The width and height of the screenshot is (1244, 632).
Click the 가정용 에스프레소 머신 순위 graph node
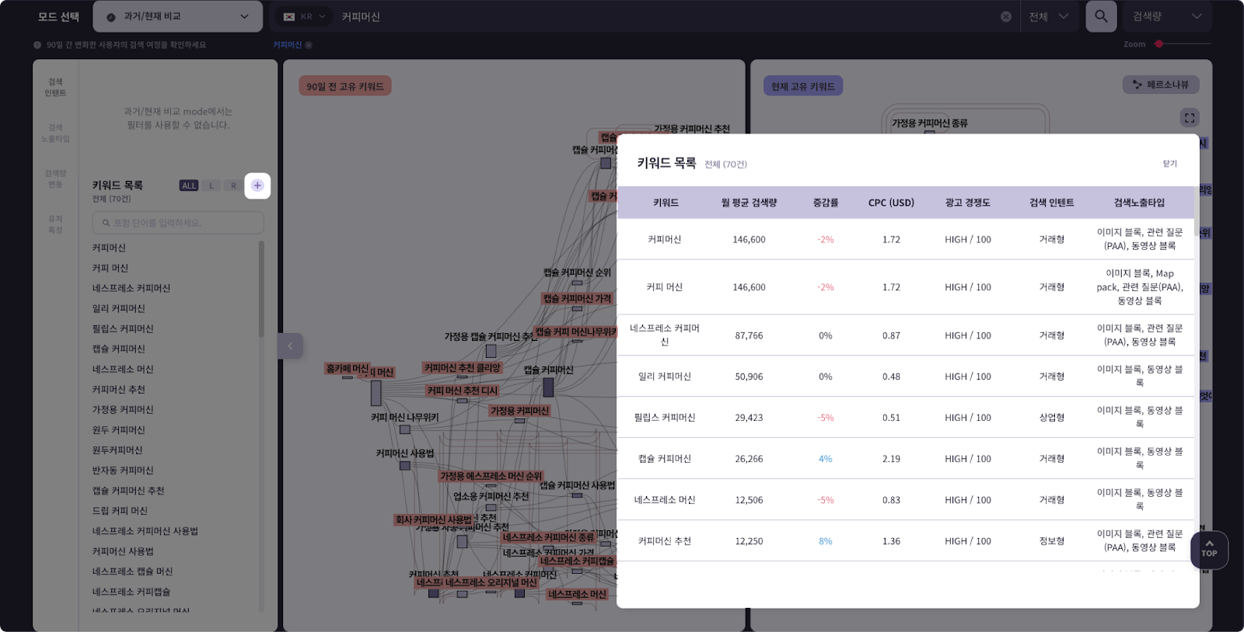pyautogui.click(x=491, y=476)
